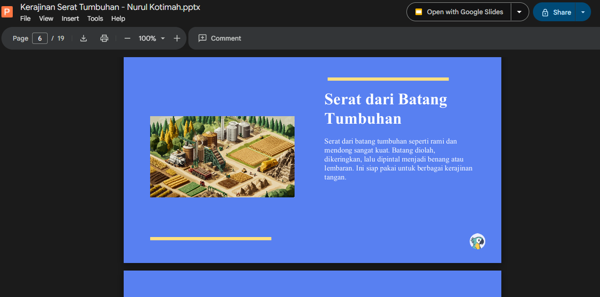Image resolution: width=600 pixels, height=297 pixels.
Task: Zoom out using the minus icon
Action: click(x=127, y=38)
